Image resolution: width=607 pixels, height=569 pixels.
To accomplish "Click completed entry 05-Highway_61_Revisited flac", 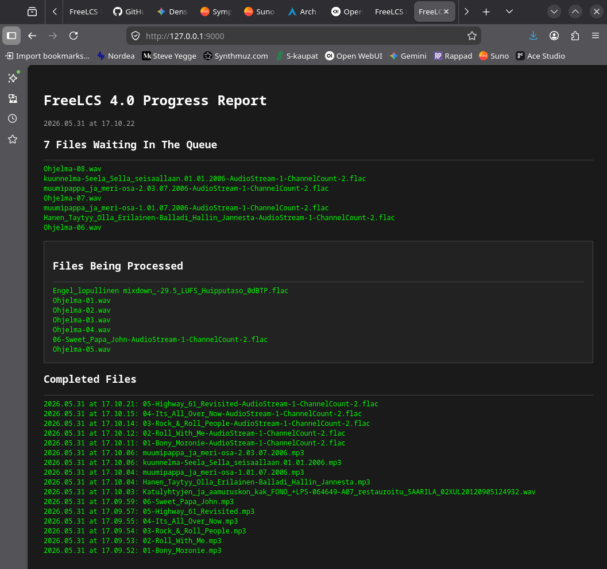I will click(x=211, y=404).
